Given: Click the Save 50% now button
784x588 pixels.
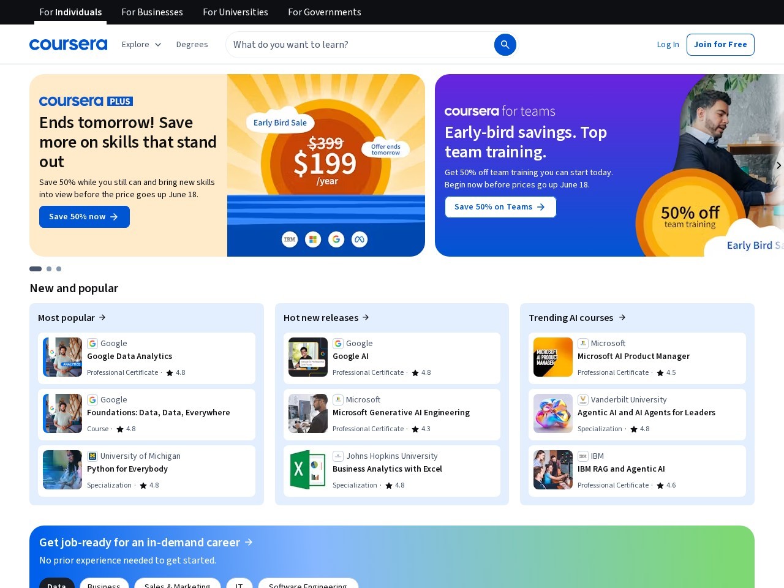Looking at the screenshot, I should (85, 217).
